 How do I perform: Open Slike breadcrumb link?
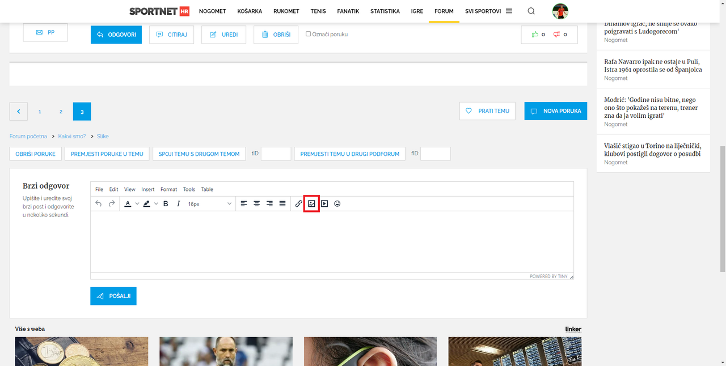click(x=103, y=136)
